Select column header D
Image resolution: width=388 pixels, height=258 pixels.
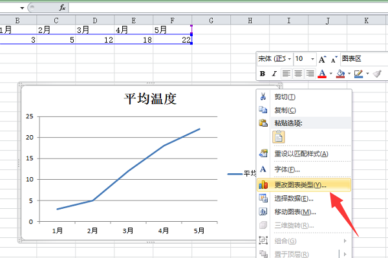click(x=95, y=21)
